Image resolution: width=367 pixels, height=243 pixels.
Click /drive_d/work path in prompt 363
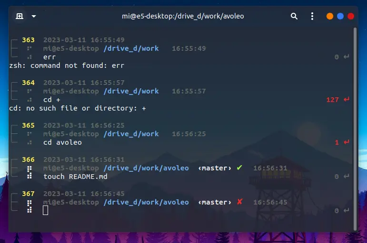131,48
